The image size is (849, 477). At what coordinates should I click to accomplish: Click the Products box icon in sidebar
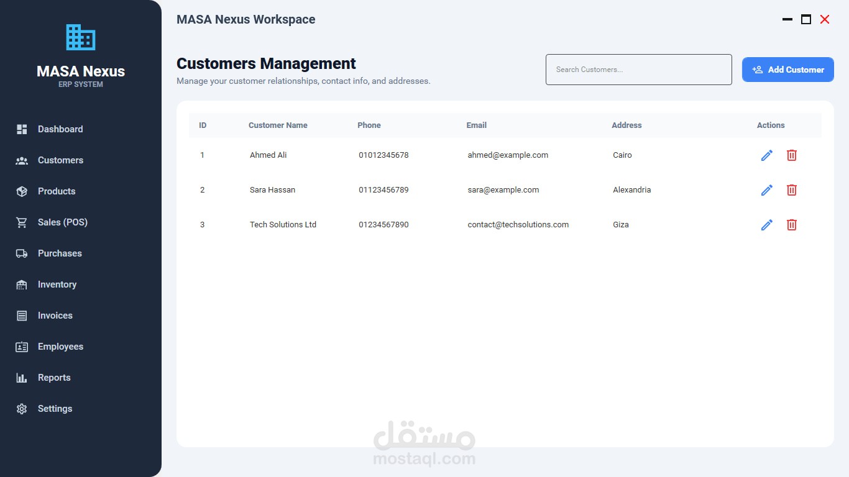pos(22,191)
